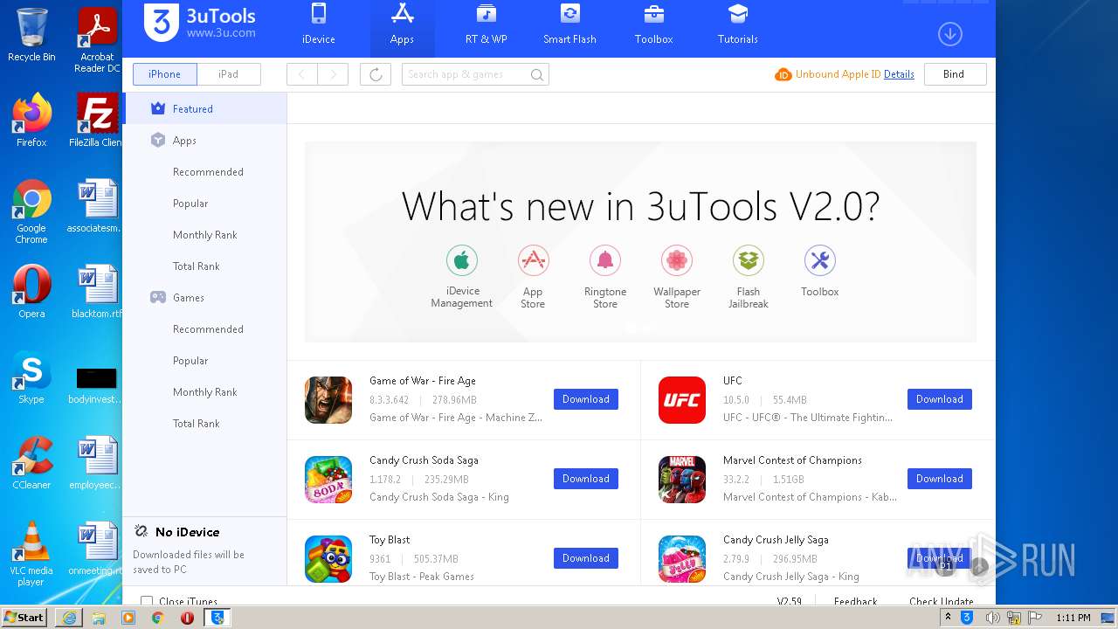This screenshot has width=1118, height=629.
Task: Download Game of War - Fire Age
Action: point(586,399)
